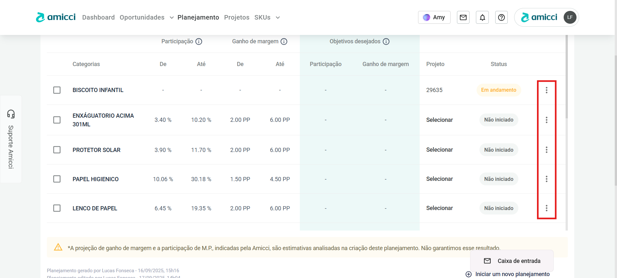
Task: Expand the SKUs dropdown chevron
Action: tap(278, 18)
